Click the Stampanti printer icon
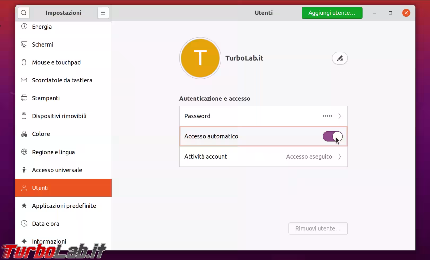This screenshot has height=260, width=430. [24, 98]
